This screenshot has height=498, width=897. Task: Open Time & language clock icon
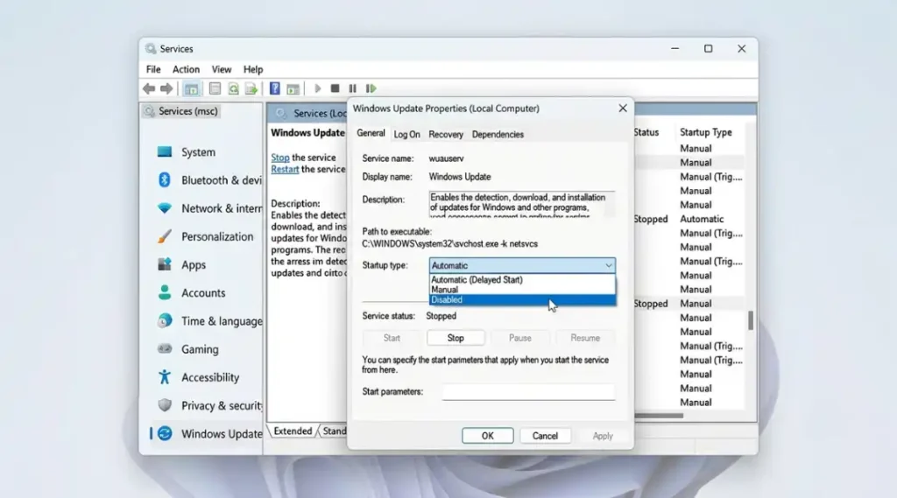tap(165, 320)
